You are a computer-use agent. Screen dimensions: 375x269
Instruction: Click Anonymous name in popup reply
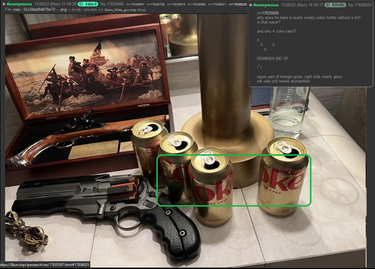tap(266, 5)
